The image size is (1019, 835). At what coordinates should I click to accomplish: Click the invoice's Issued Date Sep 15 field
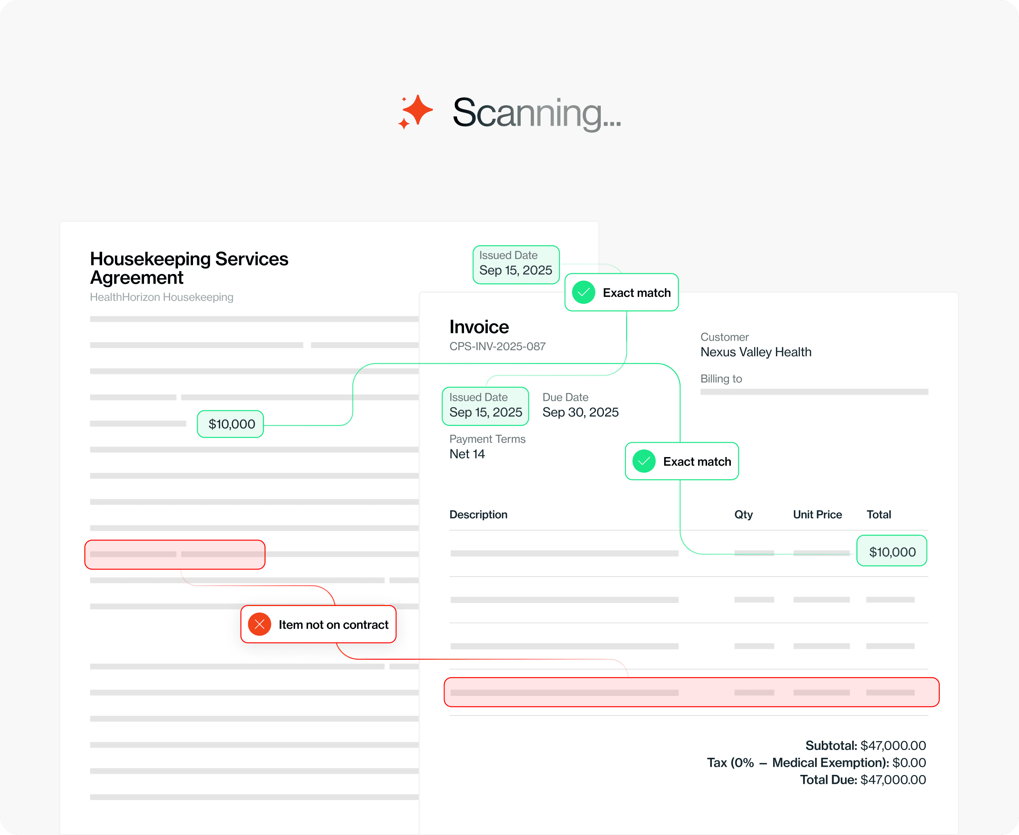(485, 406)
